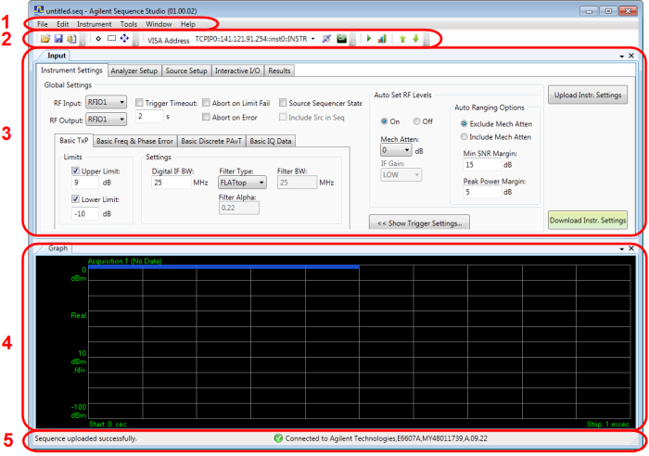Click the save sequence disk icon

coord(57,39)
